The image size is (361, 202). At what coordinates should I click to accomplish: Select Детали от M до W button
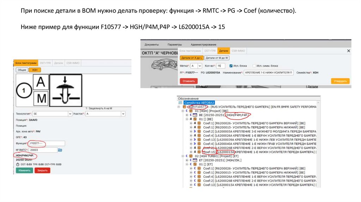click(x=217, y=58)
